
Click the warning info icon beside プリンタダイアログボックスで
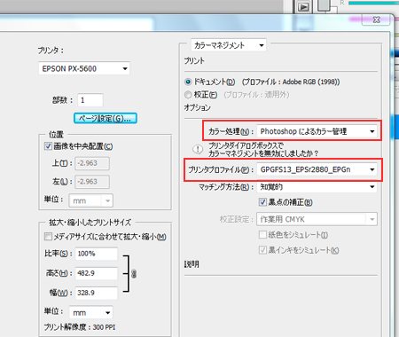click(x=198, y=149)
